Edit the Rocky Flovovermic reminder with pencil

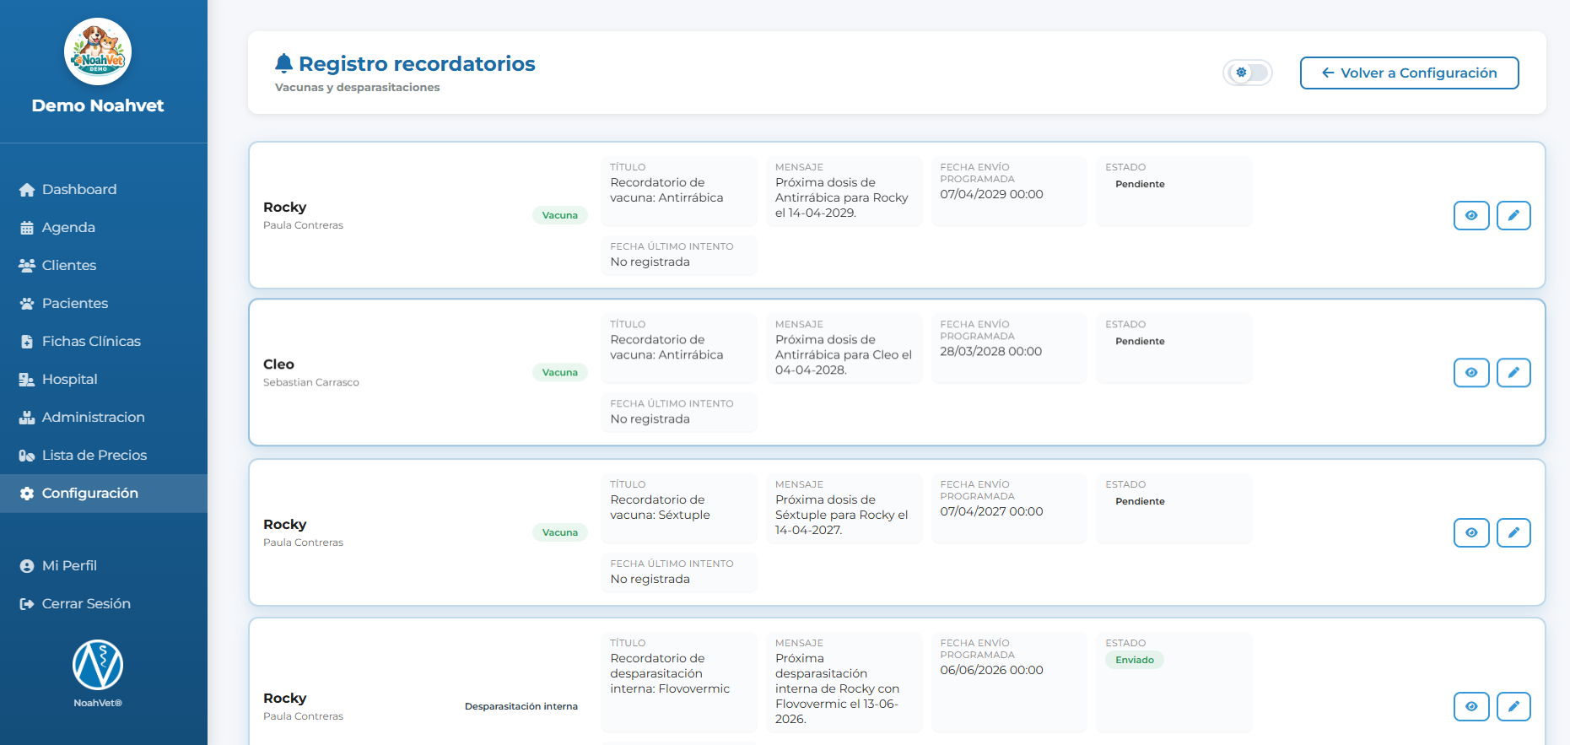(1513, 706)
